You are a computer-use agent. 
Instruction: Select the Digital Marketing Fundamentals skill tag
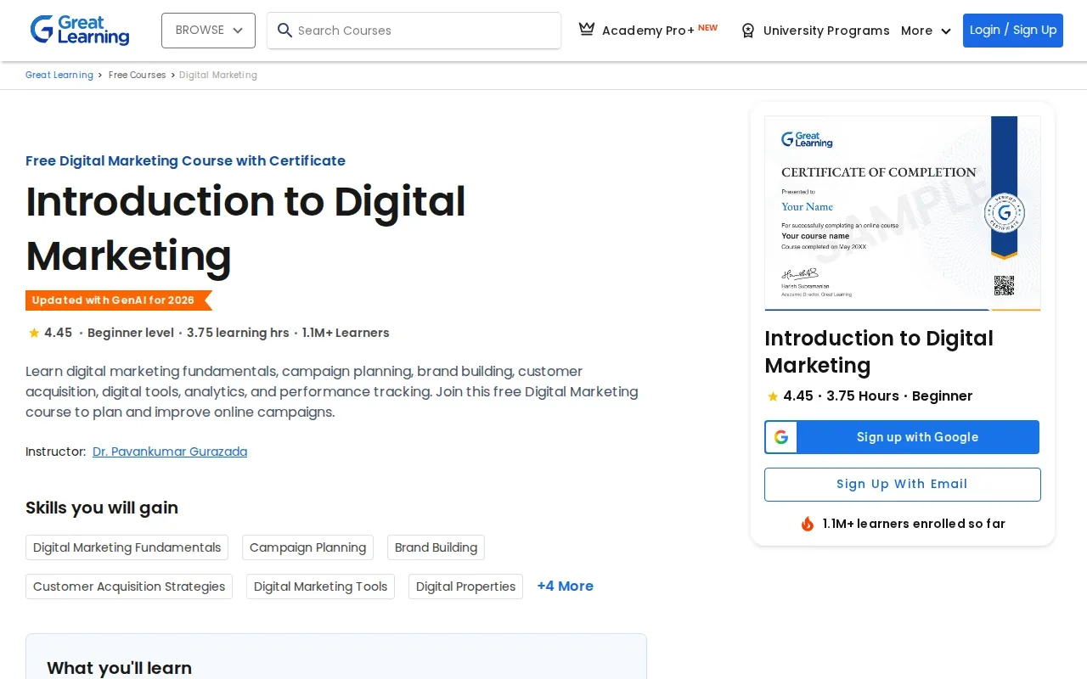coord(127,547)
